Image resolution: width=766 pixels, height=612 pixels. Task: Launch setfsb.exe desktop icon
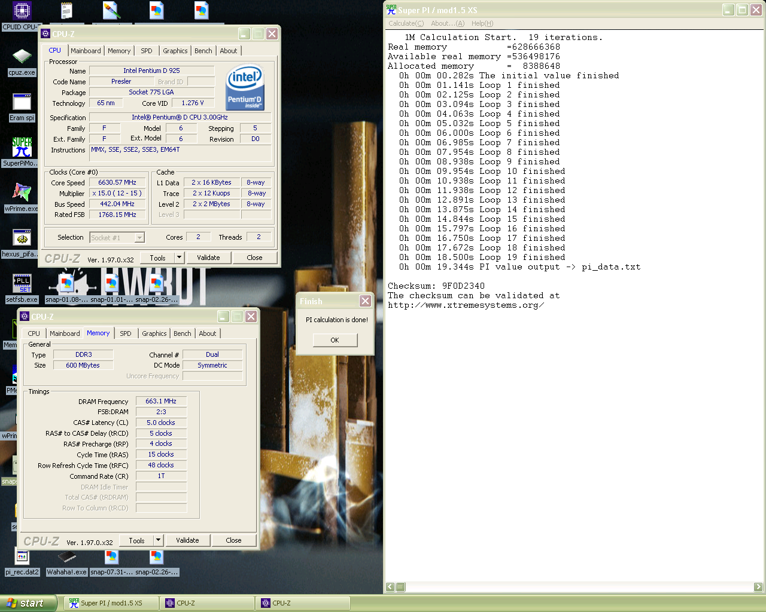pyautogui.click(x=22, y=289)
